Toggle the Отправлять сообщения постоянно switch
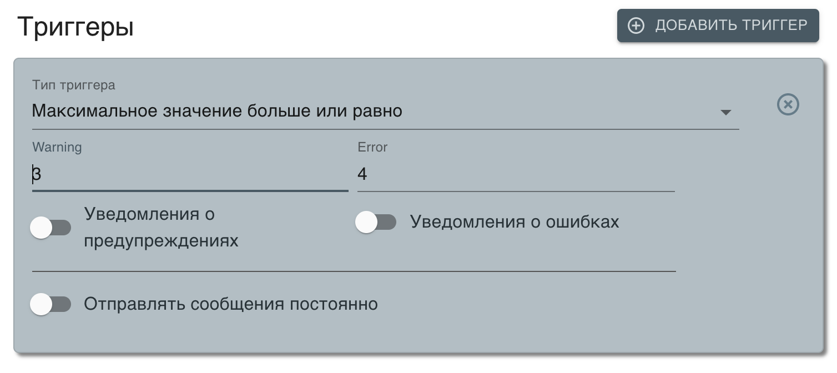Viewport: 837px width, 373px height. pyautogui.click(x=51, y=304)
